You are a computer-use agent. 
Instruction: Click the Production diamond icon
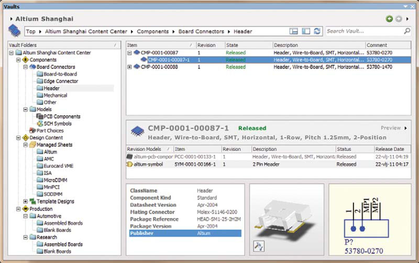tap(25, 209)
